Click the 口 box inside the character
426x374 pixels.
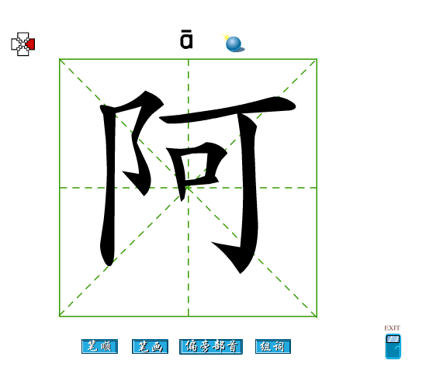tap(196, 170)
